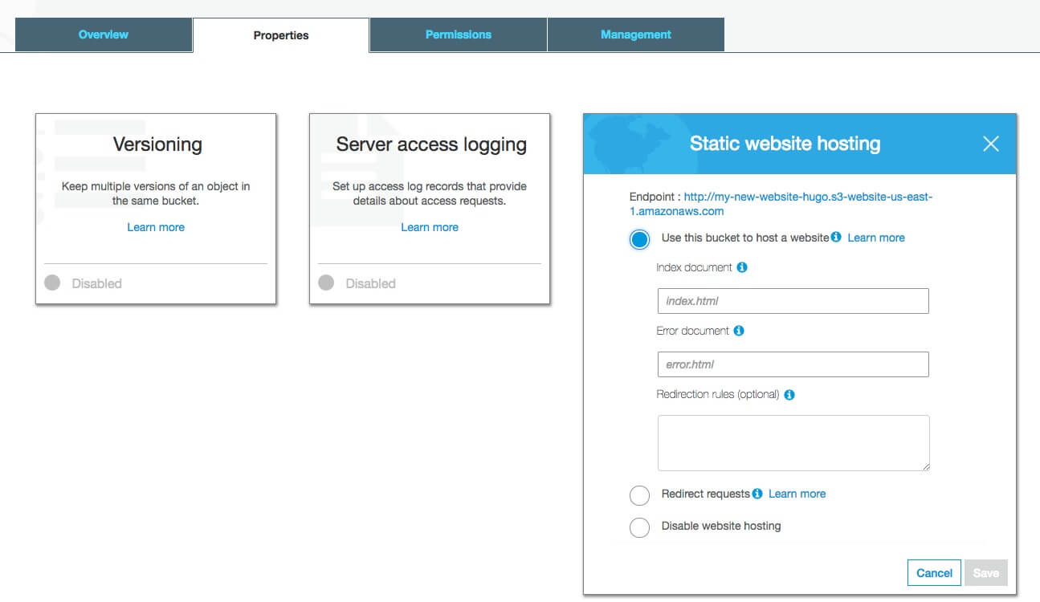Select the Redirect requests radio option
Screen dimensions: 1040x602
pos(639,495)
